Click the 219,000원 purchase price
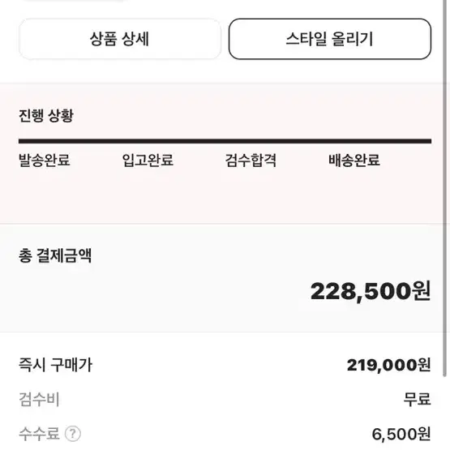This screenshot has height=450, width=450. (x=389, y=365)
